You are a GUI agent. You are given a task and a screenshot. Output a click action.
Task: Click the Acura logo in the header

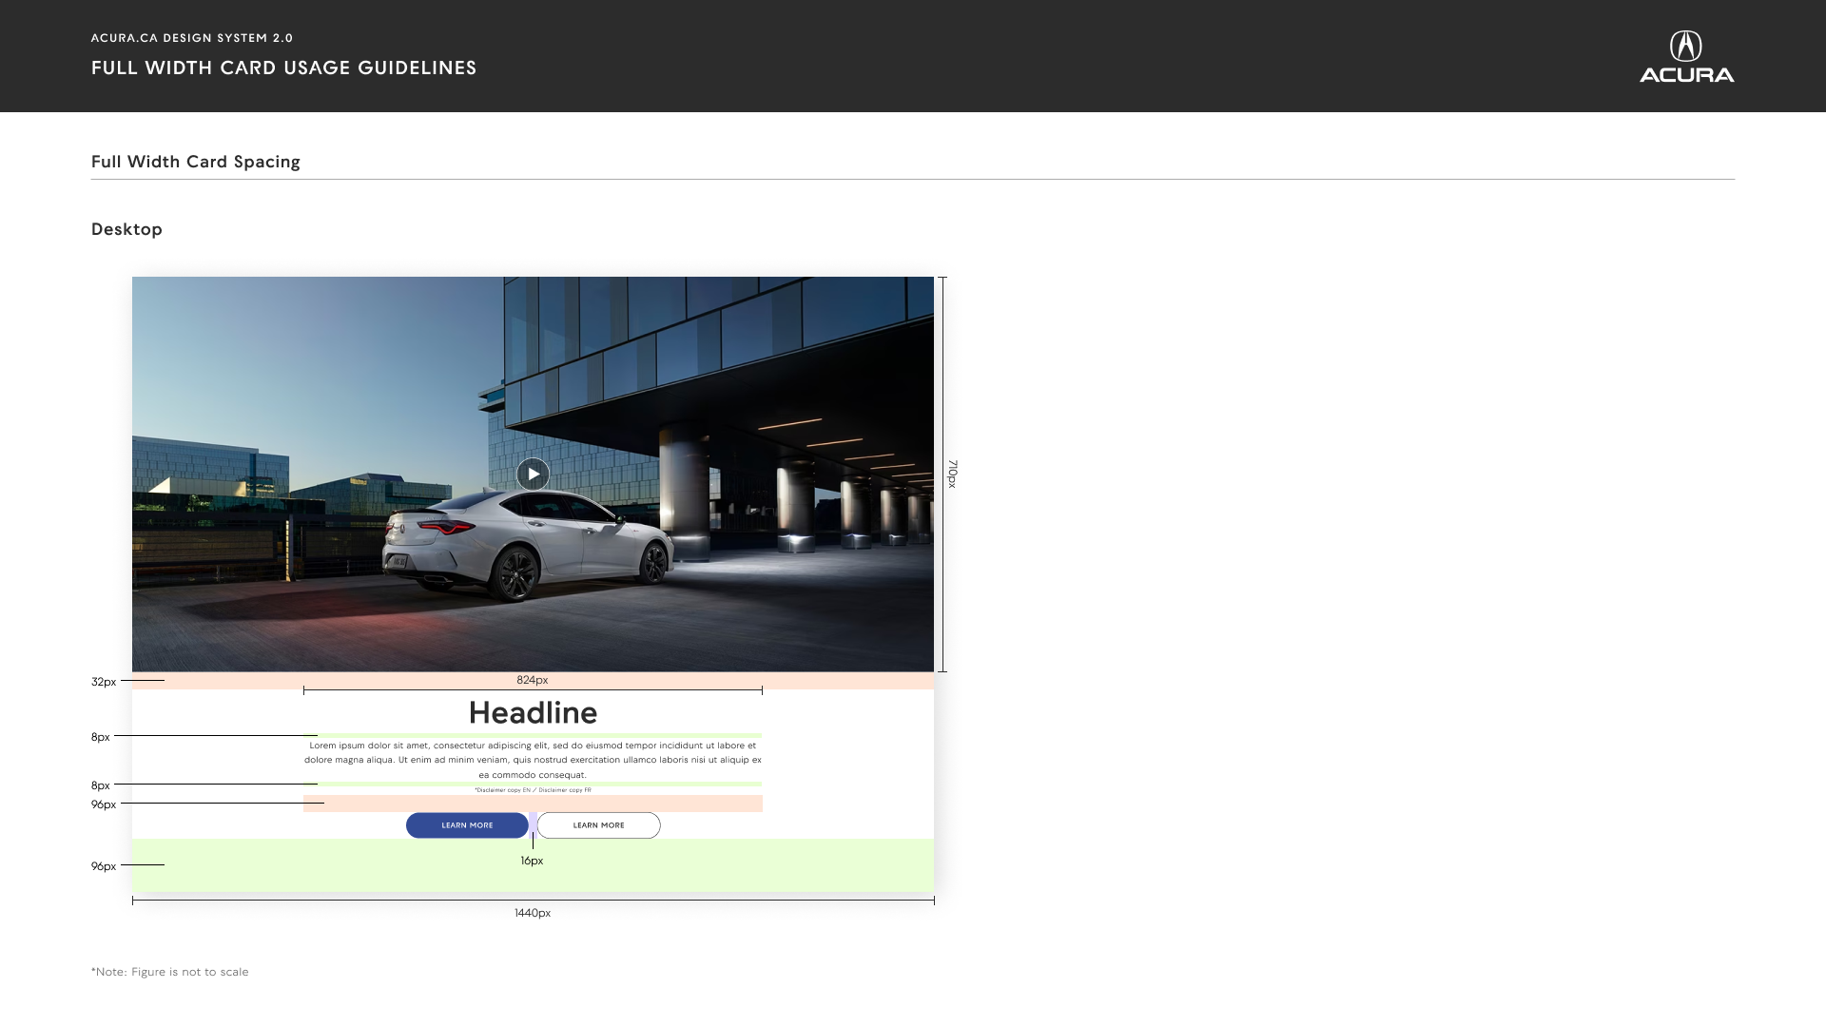point(1686,57)
